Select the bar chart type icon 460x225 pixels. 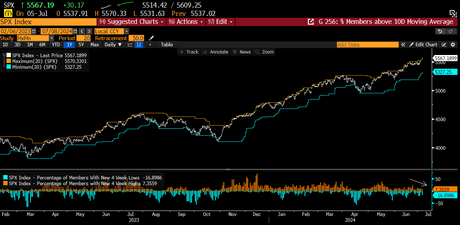point(139,44)
